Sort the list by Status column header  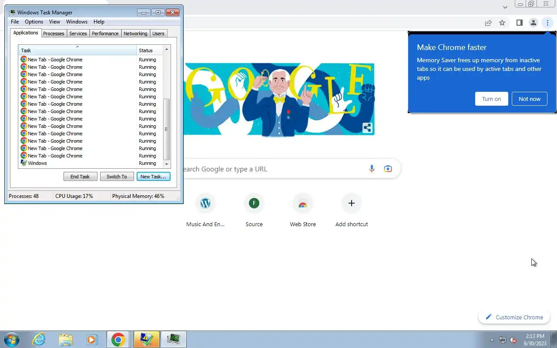point(149,50)
